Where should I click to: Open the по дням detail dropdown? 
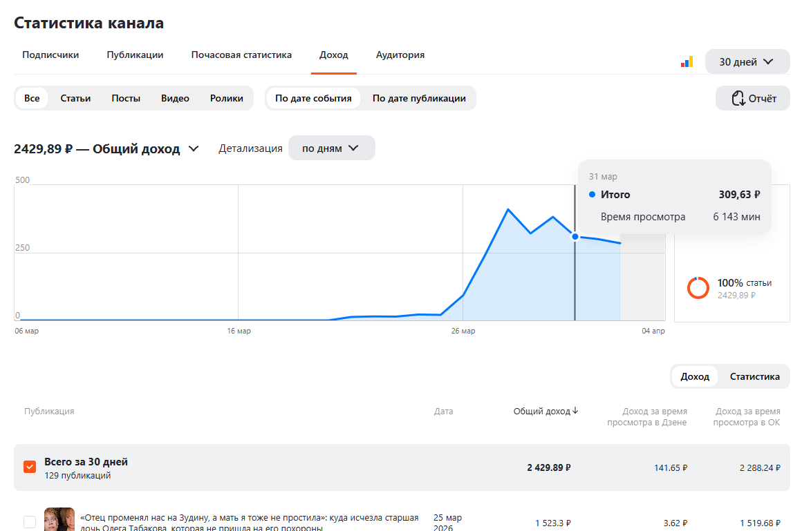click(x=331, y=148)
